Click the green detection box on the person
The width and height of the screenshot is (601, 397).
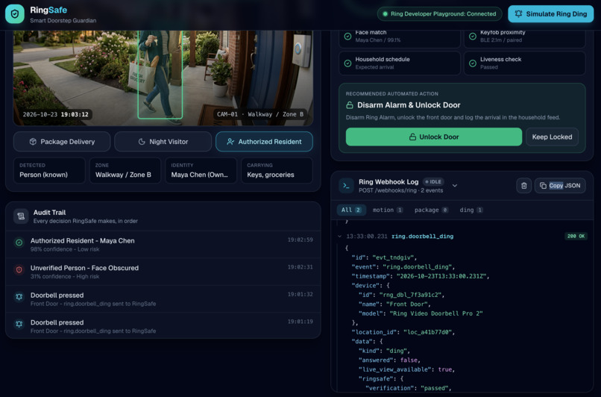tap(160, 75)
